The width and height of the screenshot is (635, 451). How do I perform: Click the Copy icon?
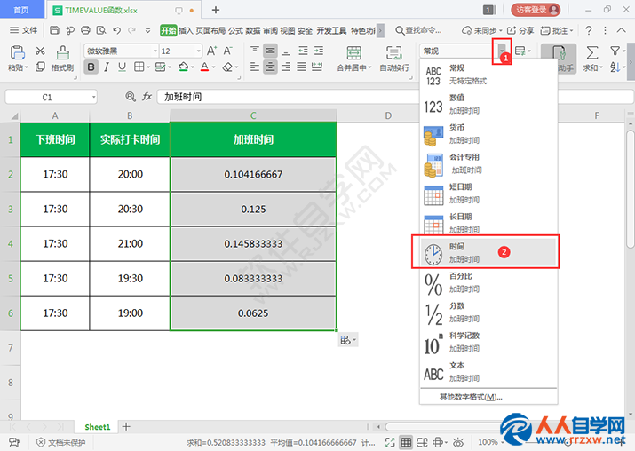(x=40, y=67)
